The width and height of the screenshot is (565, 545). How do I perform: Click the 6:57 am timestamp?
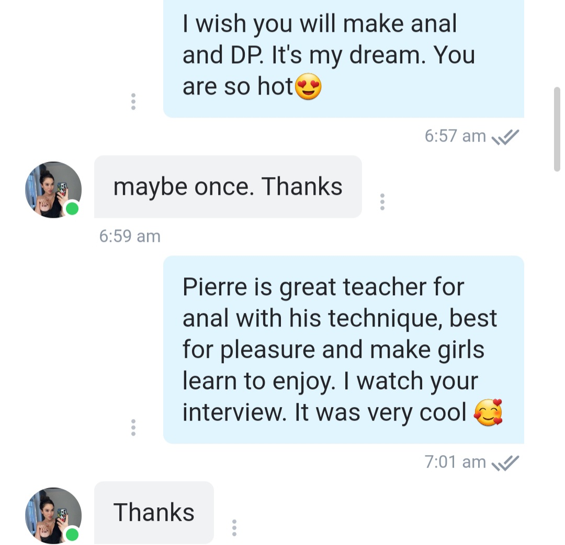455,136
